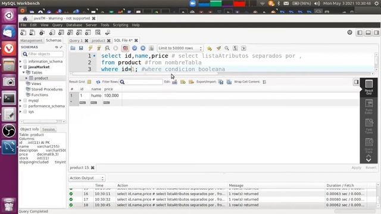The width and height of the screenshot is (381, 214).
Task: Click the Commit transaction icon
Action: tap(135, 48)
